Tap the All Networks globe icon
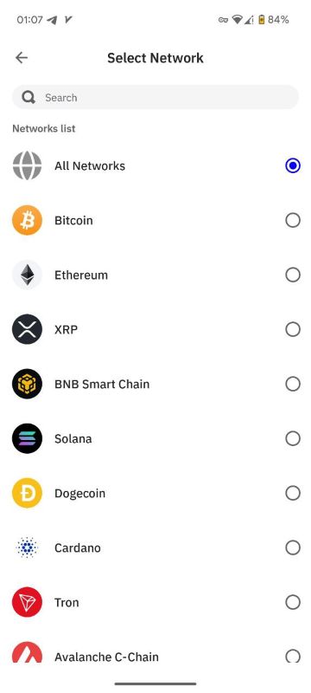 (28, 165)
